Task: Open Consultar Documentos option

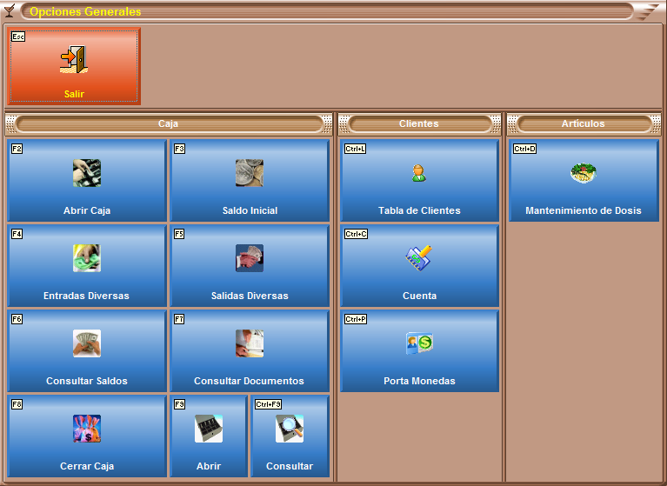Action: coord(250,351)
